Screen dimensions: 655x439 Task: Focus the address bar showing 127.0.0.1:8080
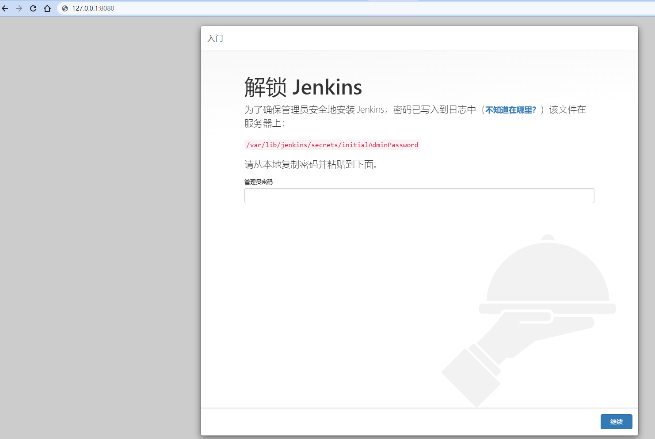(x=356, y=8)
